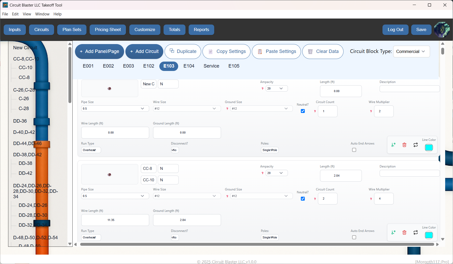Click the reverse-direction arrows icon on CC-8 row
Image resolution: width=453 pixels, height=264 pixels.
pyautogui.click(x=416, y=232)
